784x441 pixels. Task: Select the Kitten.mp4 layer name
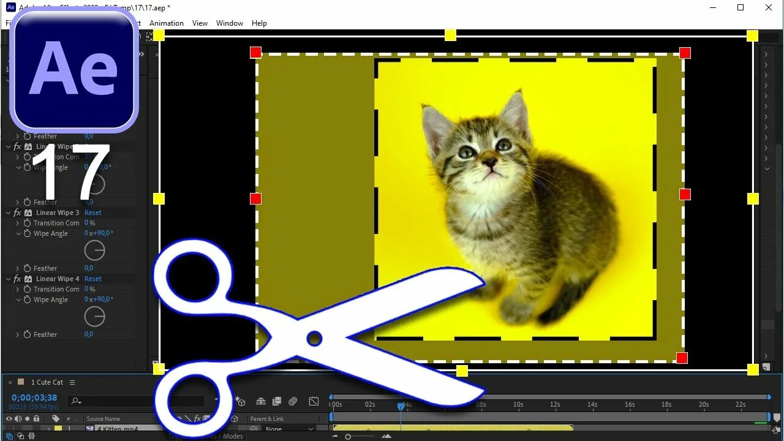[118, 429]
